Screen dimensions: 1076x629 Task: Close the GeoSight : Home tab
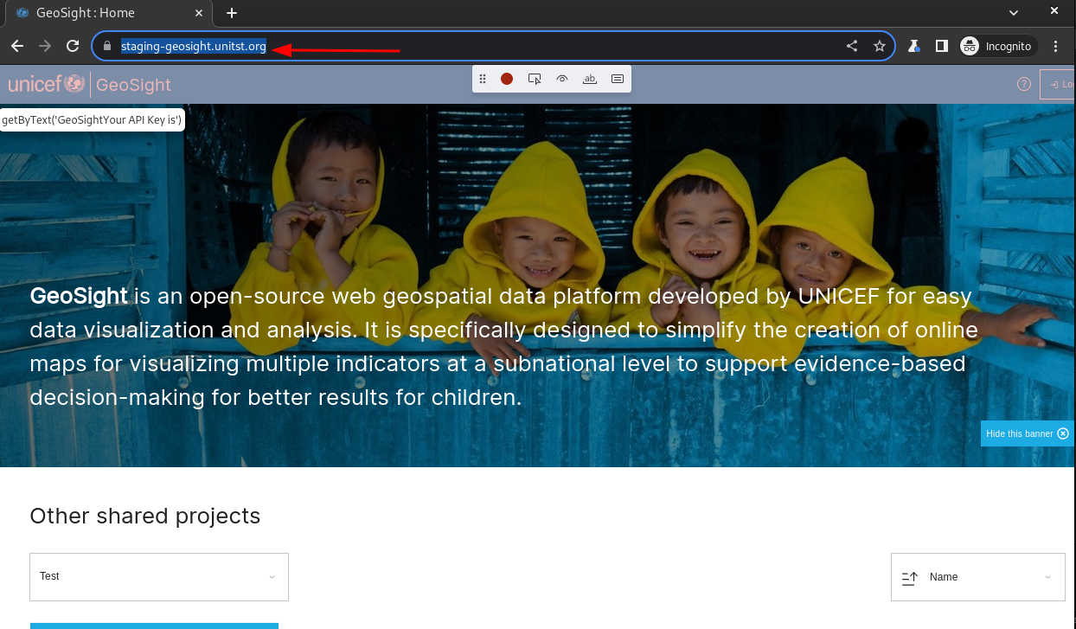point(198,13)
